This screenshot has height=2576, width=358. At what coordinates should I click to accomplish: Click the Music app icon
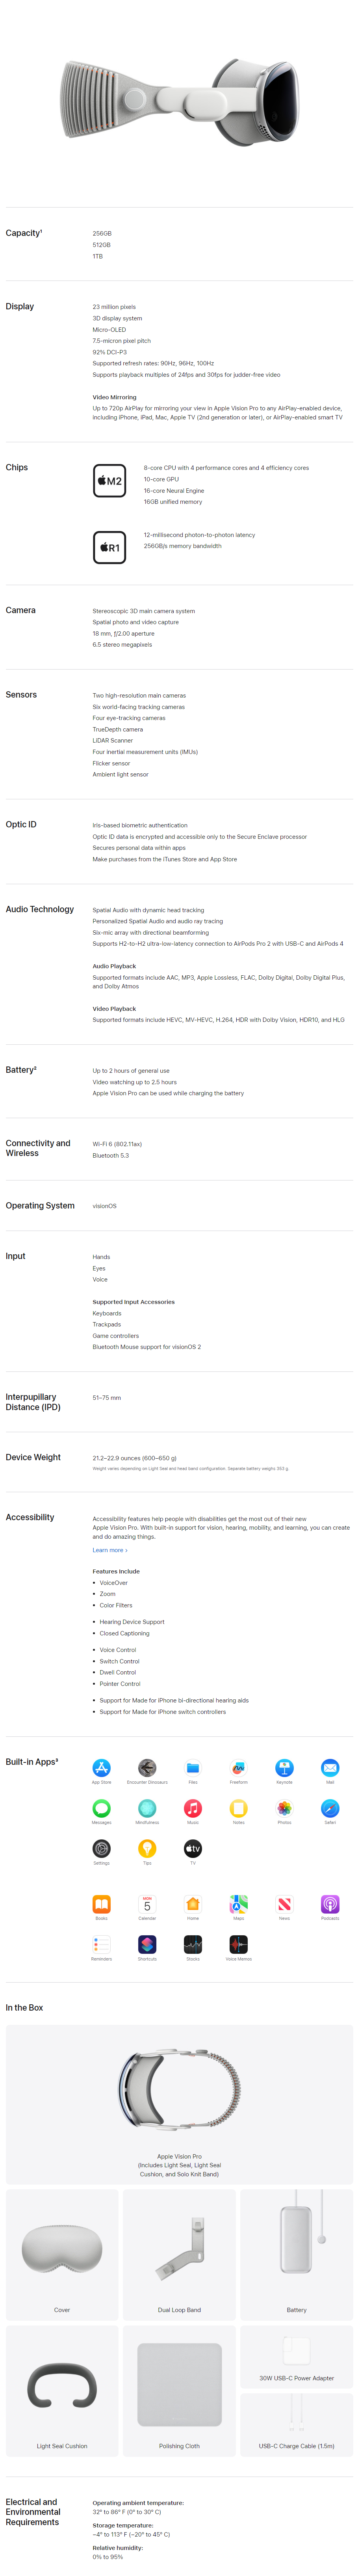pyautogui.click(x=193, y=1807)
